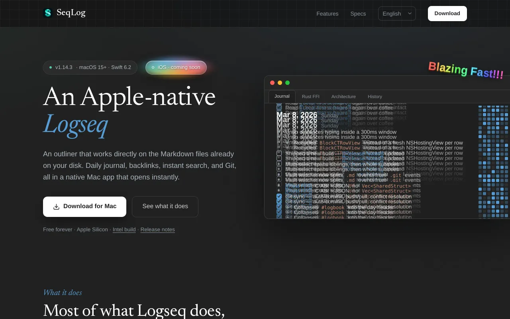Screen dimensions: 510x319
Task: Switch to the Architecture tab
Action: [343, 96]
